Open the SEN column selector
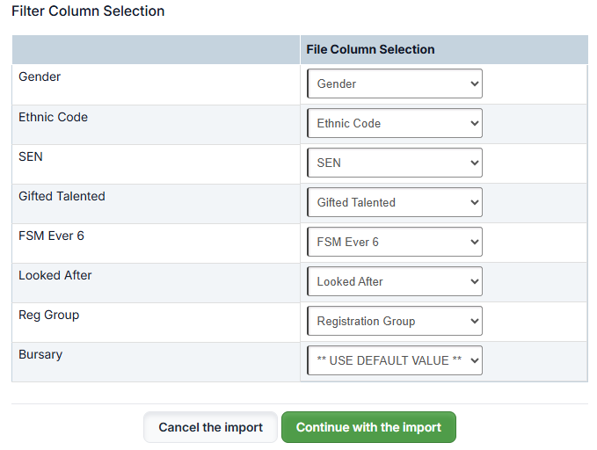This screenshot has height=450, width=597. click(x=394, y=163)
